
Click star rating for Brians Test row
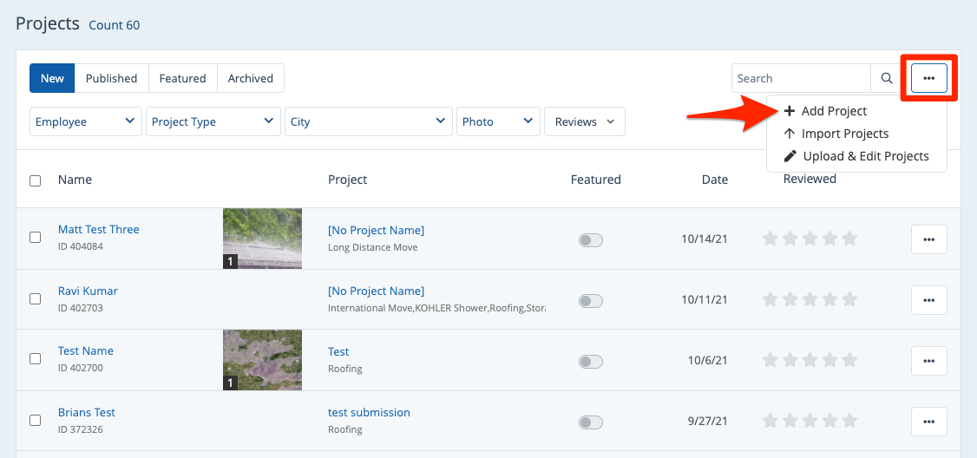[809, 422]
